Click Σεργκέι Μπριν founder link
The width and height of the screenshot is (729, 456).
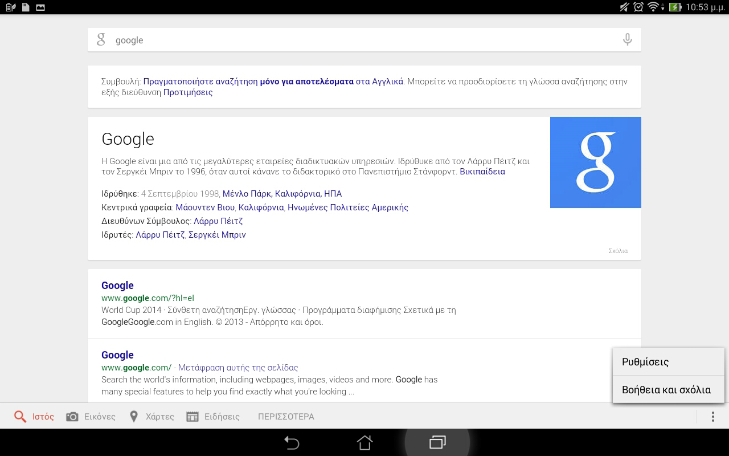(x=217, y=235)
